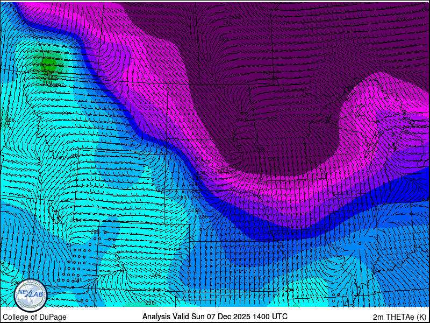This screenshot has width=430, height=323.
Task: Select the 300 contour label below green maximum
Action: click(x=47, y=82)
